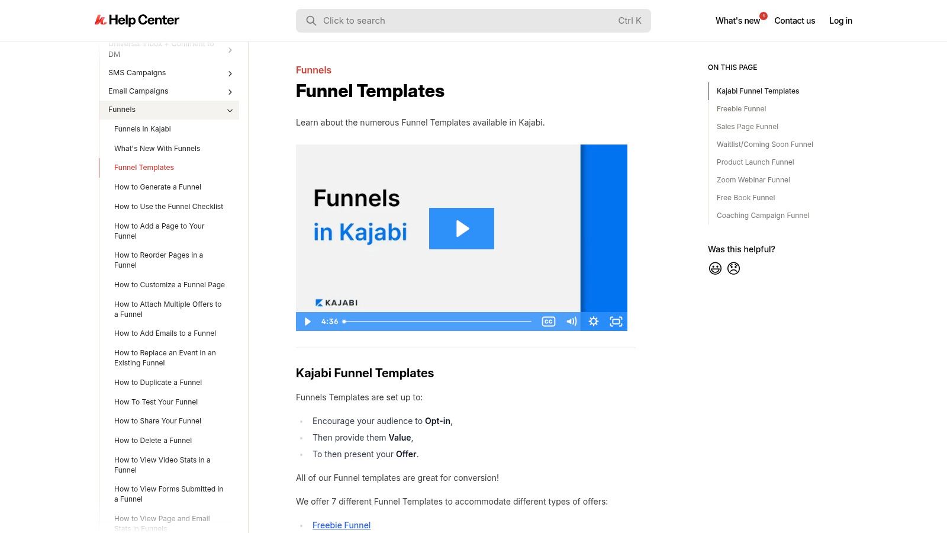Collapse the Funnels sidebar section

click(230, 110)
